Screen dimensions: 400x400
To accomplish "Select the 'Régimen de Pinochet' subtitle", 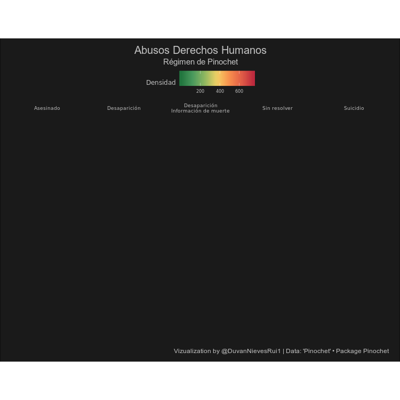I will click(200, 62).
